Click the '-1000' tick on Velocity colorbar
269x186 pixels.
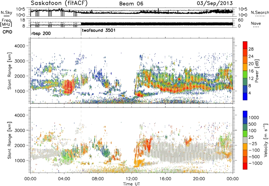pyautogui.click(x=255, y=163)
